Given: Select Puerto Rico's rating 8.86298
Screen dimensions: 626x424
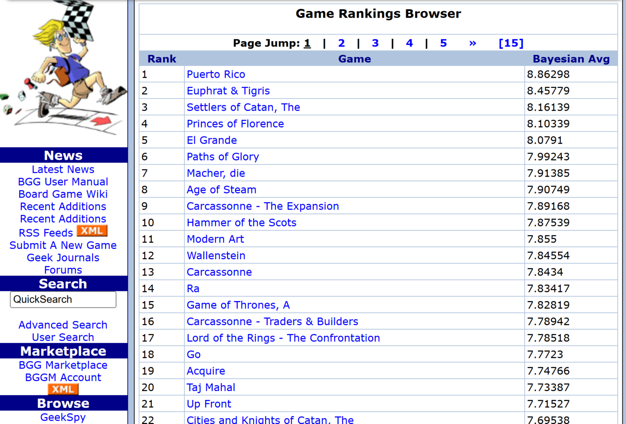Looking at the screenshot, I should click(x=548, y=74).
